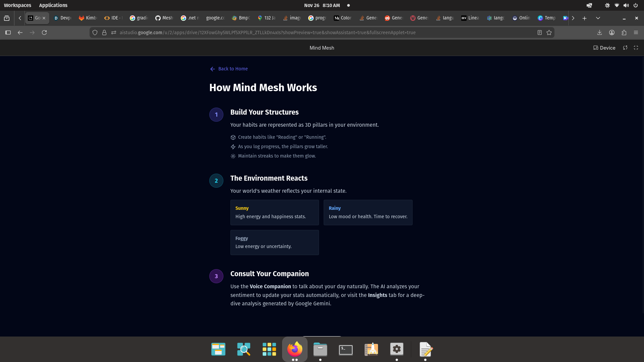
Task: Switch to the Mesh GitHub tab
Action: pos(164,18)
